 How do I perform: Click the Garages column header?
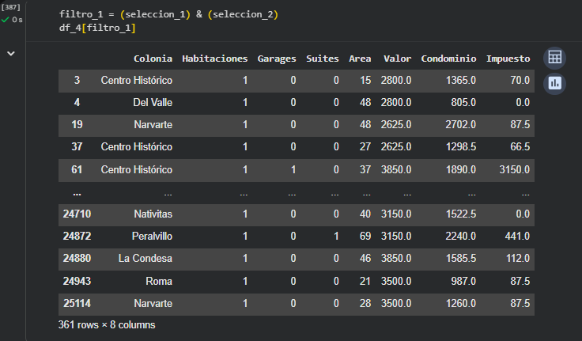click(278, 59)
